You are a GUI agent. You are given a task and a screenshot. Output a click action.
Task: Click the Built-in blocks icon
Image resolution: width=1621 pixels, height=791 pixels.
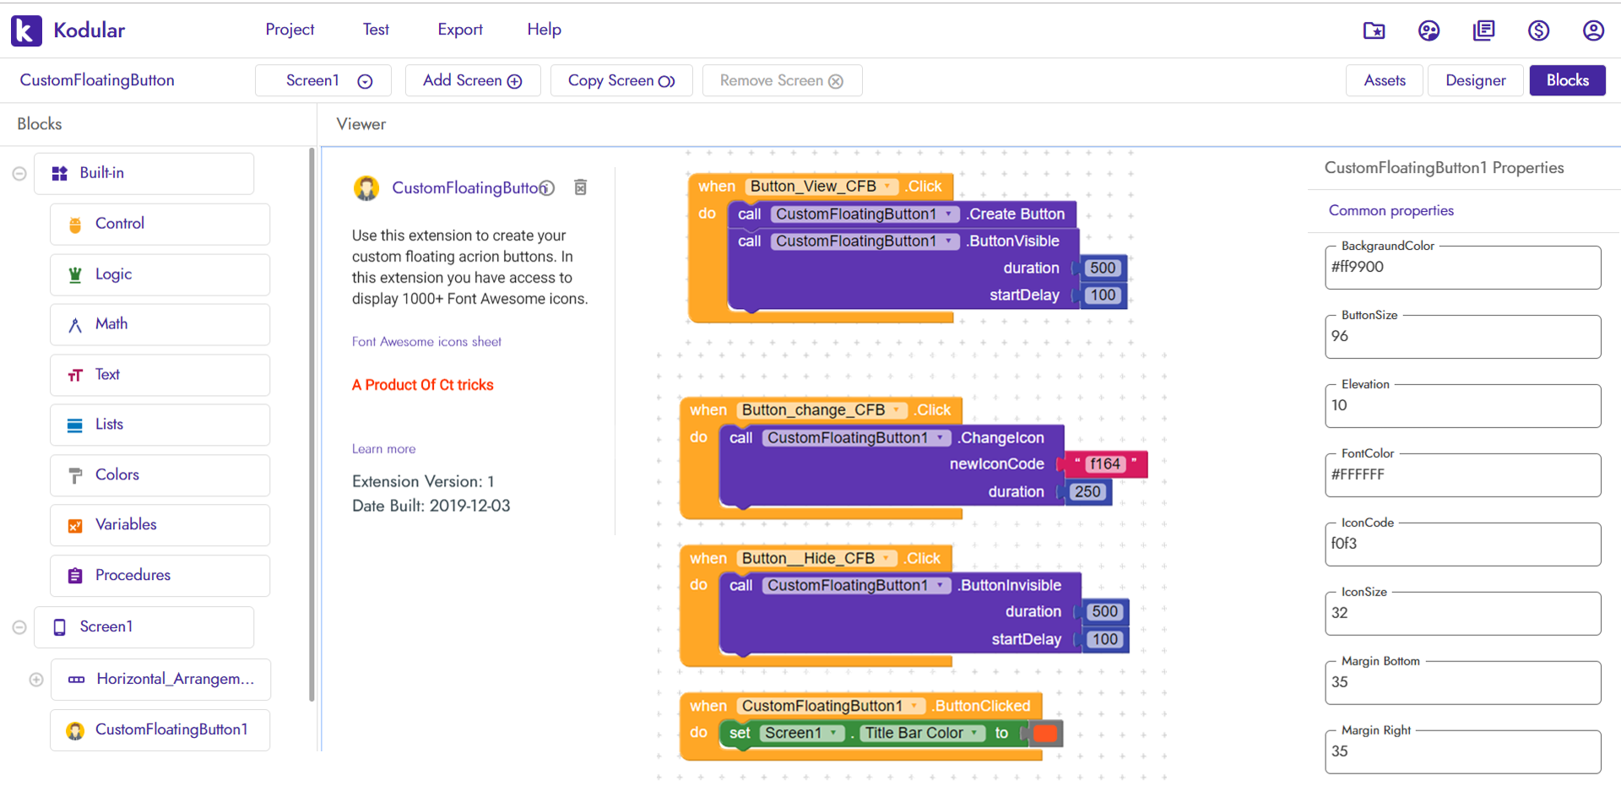(59, 174)
